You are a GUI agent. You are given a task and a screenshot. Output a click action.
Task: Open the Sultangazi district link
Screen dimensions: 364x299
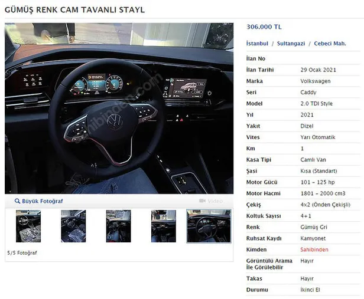point(291,44)
